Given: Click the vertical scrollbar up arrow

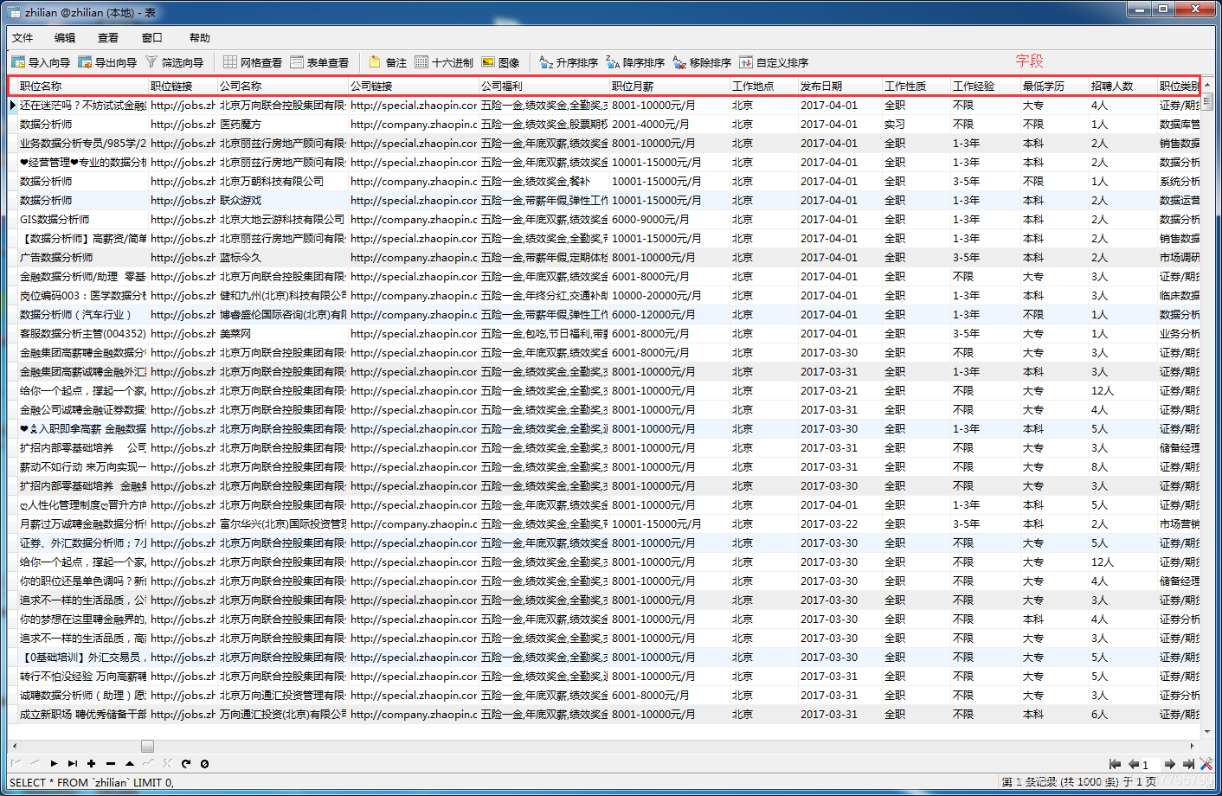Looking at the screenshot, I should (1207, 86).
